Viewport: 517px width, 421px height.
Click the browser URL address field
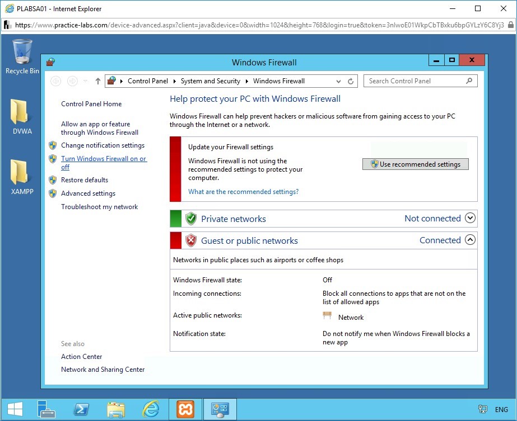(x=259, y=25)
